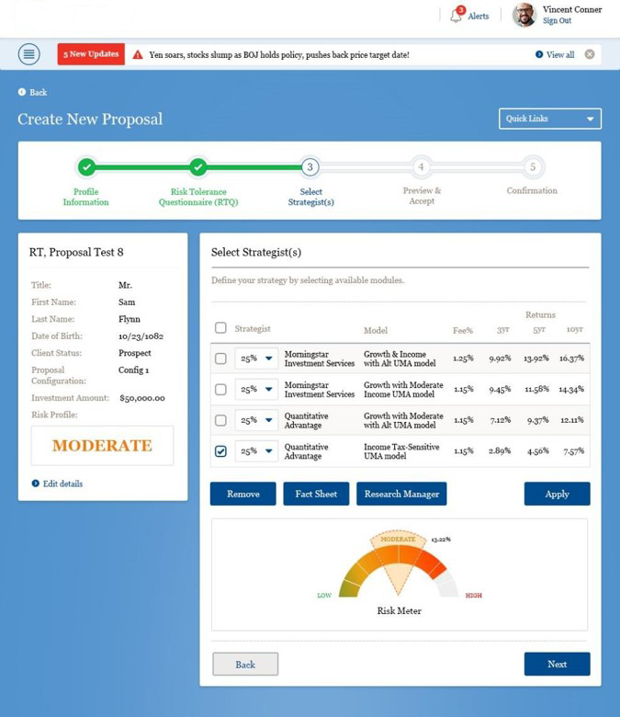The width and height of the screenshot is (620, 717).
Task: Click Vincent Conner's profile avatar
Action: 524,15
